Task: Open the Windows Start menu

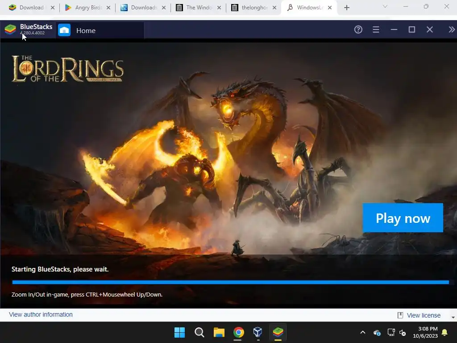Action: (x=179, y=332)
